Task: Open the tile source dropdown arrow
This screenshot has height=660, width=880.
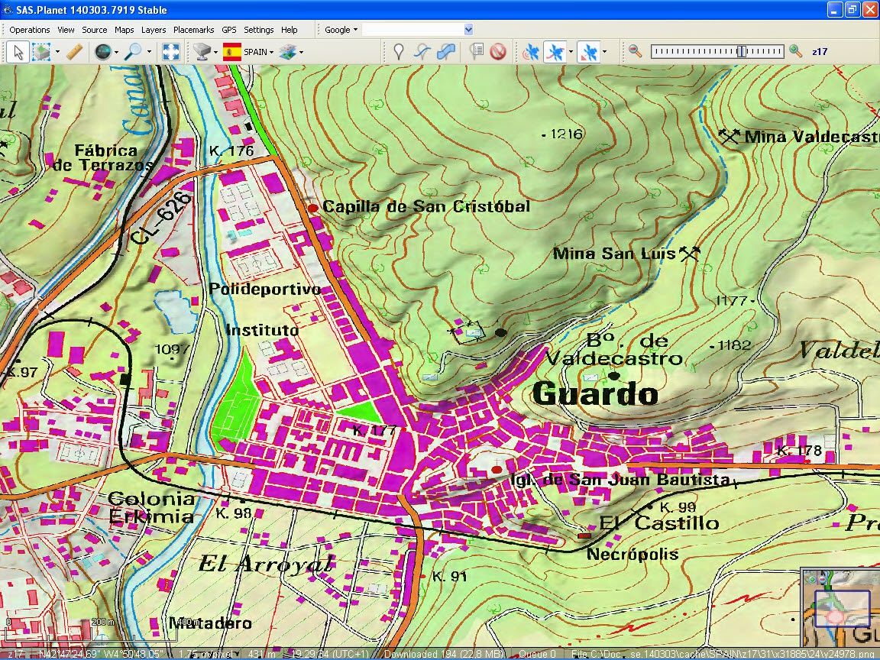Action: pos(215,52)
